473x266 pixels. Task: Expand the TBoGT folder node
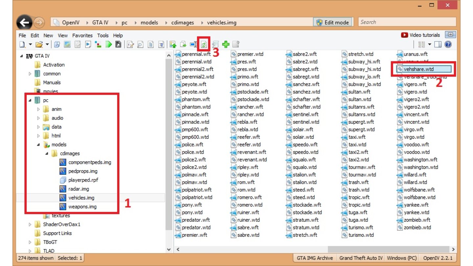point(30,242)
